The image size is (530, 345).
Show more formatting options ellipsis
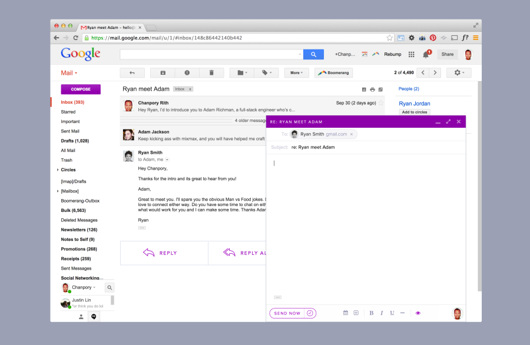coord(402,313)
